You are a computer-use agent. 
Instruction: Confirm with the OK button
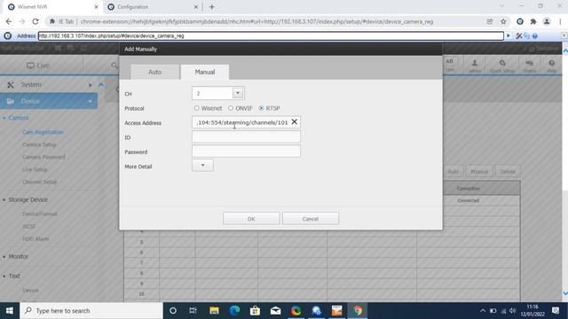tap(251, 219)
